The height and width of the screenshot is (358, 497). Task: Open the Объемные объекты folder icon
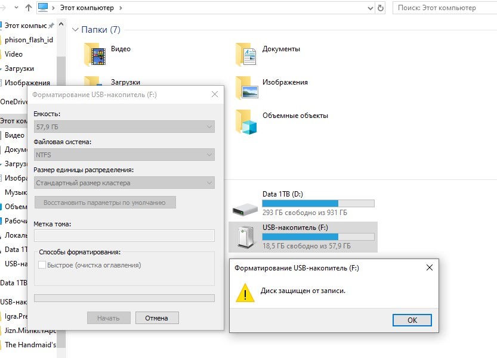tap(246, 120)
